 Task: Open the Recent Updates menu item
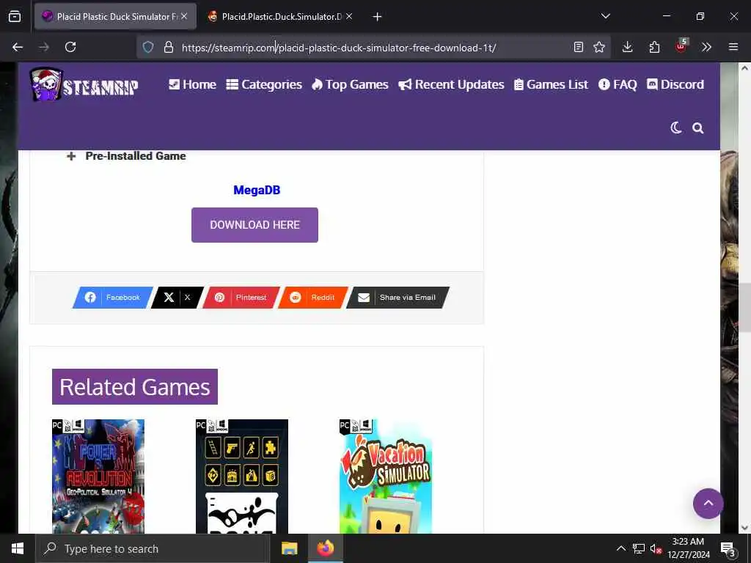click(451, 85)
